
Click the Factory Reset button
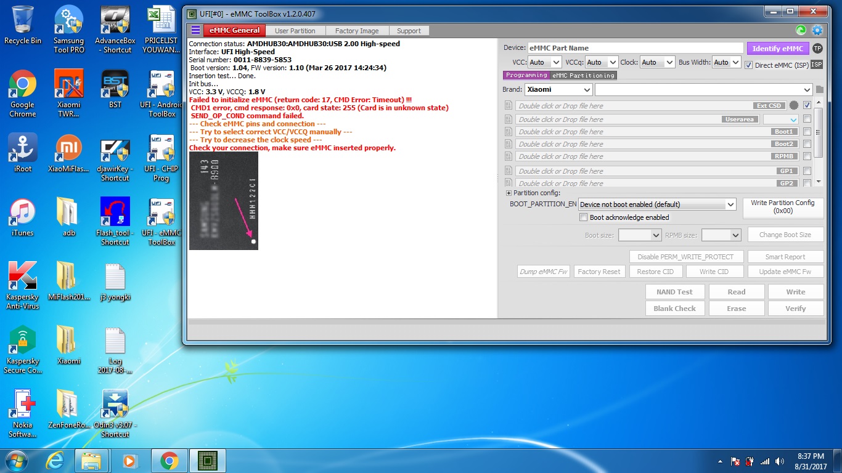tap(599, 272)
